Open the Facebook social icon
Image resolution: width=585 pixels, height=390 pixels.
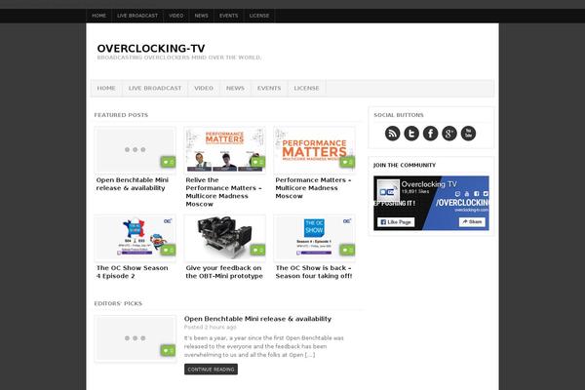[431, 134]
